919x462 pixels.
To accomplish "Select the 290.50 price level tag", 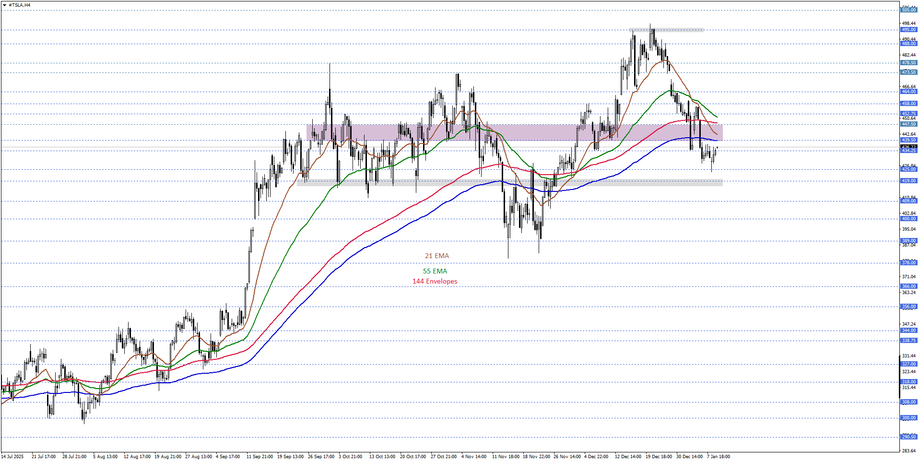I will coord(908,437).
